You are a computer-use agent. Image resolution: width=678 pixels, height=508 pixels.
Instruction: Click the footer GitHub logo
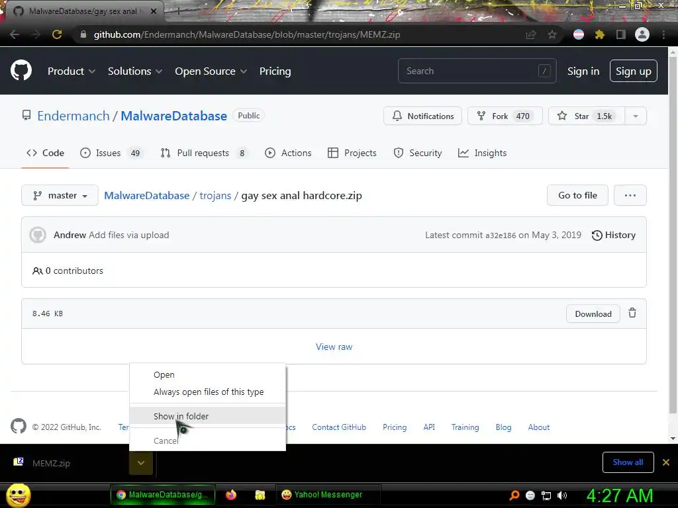click(19, 427)
